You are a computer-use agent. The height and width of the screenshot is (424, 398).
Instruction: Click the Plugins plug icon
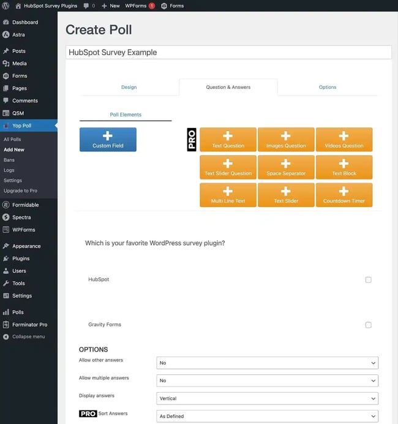point(6,258)
